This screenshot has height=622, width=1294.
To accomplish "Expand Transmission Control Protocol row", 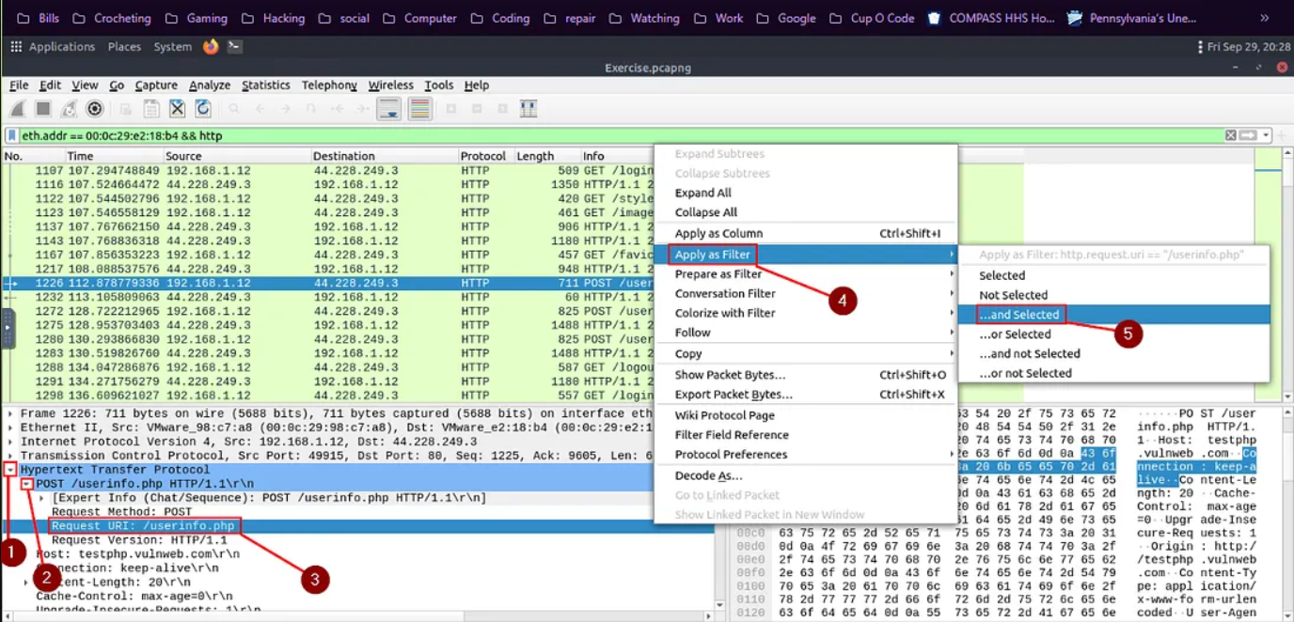I will (x=9, y=456).
